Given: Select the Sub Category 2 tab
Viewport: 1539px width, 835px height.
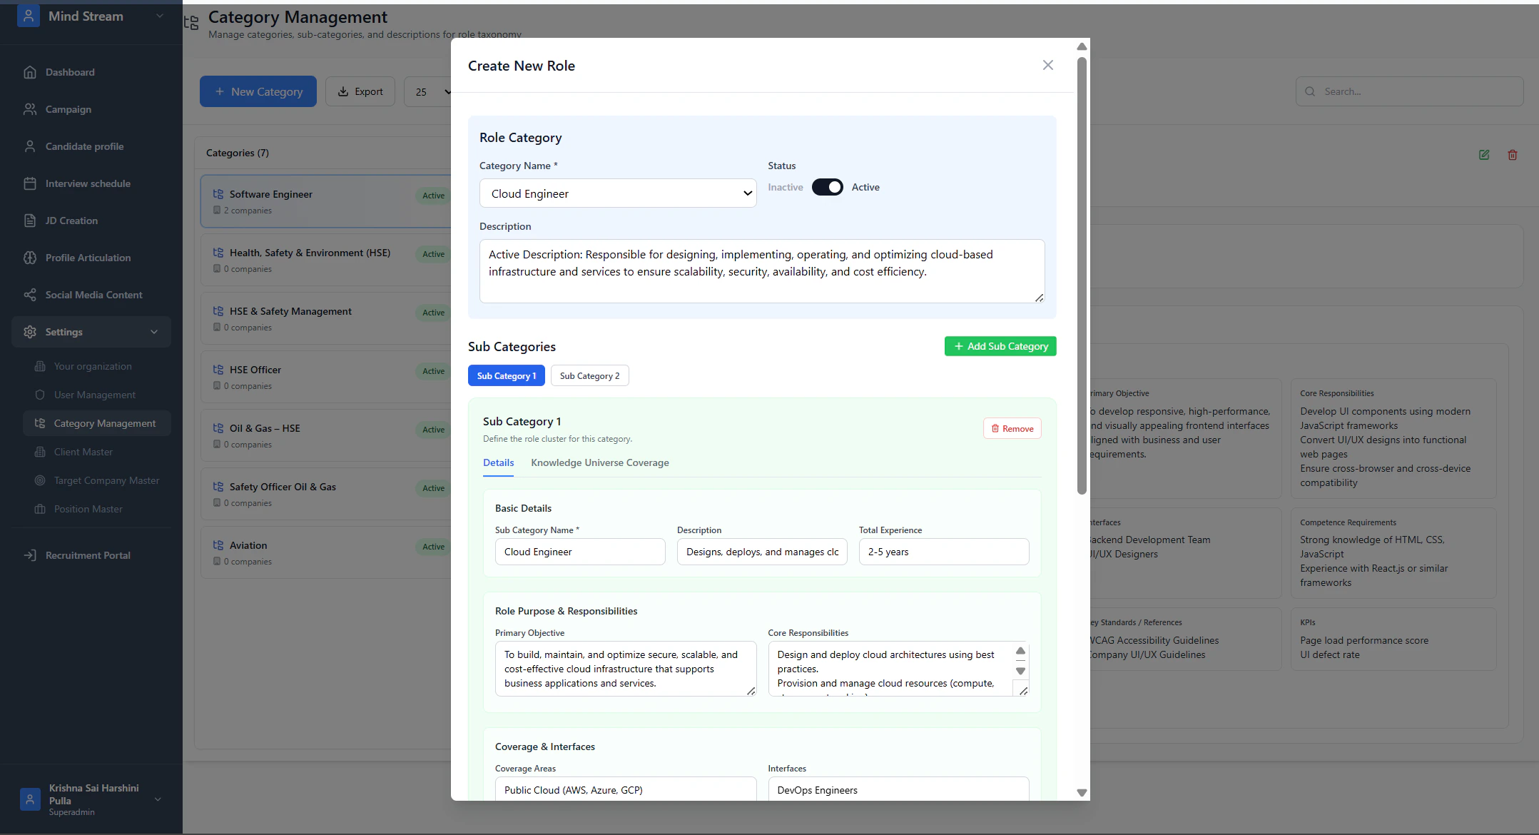Looking at the screenshot, I should (x=589, y=376).
